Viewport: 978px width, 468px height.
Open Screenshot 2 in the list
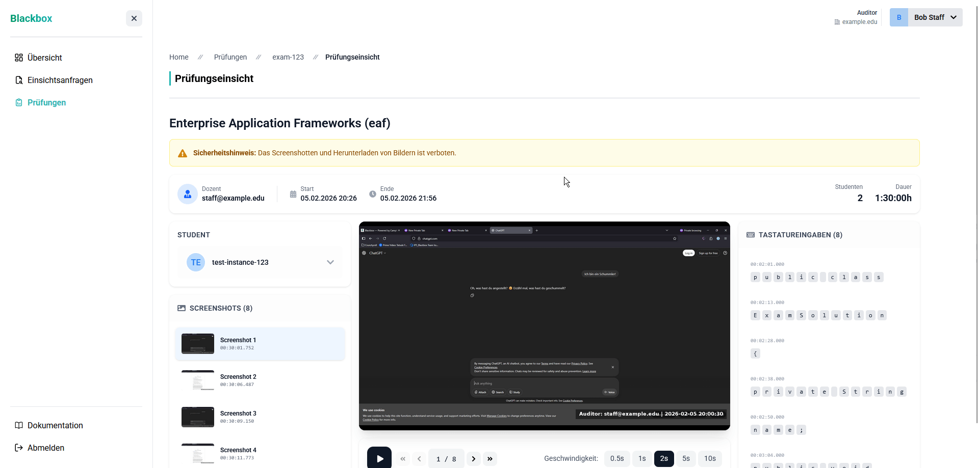[260, 380]
